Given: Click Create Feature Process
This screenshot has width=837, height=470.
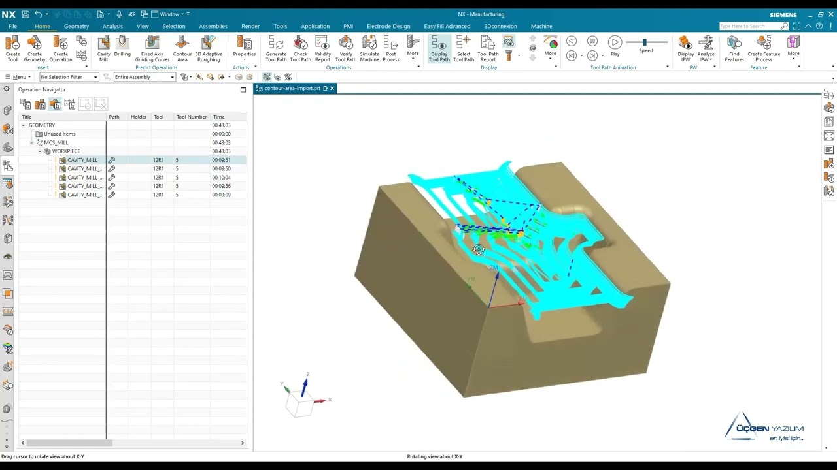Looking at the screenshot, I should tap(764, 49).
